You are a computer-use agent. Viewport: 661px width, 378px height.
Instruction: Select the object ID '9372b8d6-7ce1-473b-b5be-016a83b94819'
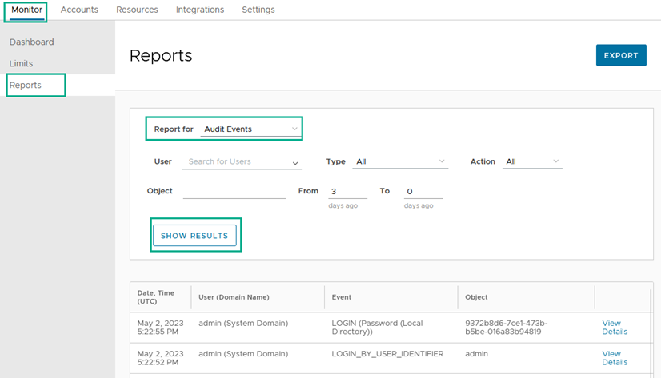pyautogui.click(x=507, y=328)
